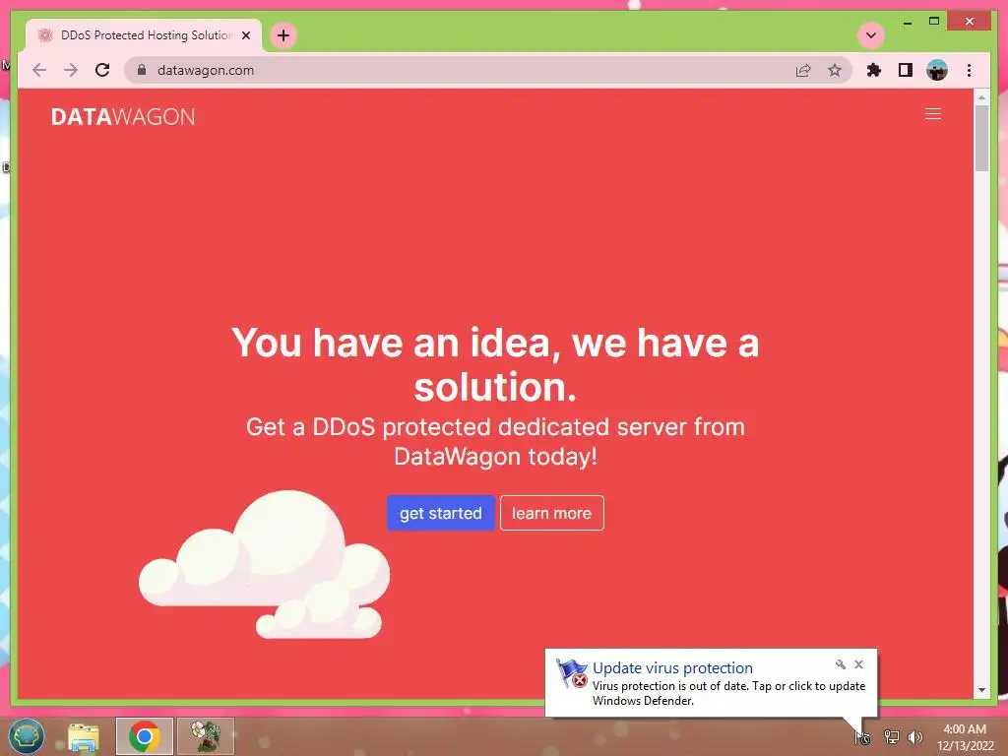Open notification options via wrench icon

[x=841, y=664]
